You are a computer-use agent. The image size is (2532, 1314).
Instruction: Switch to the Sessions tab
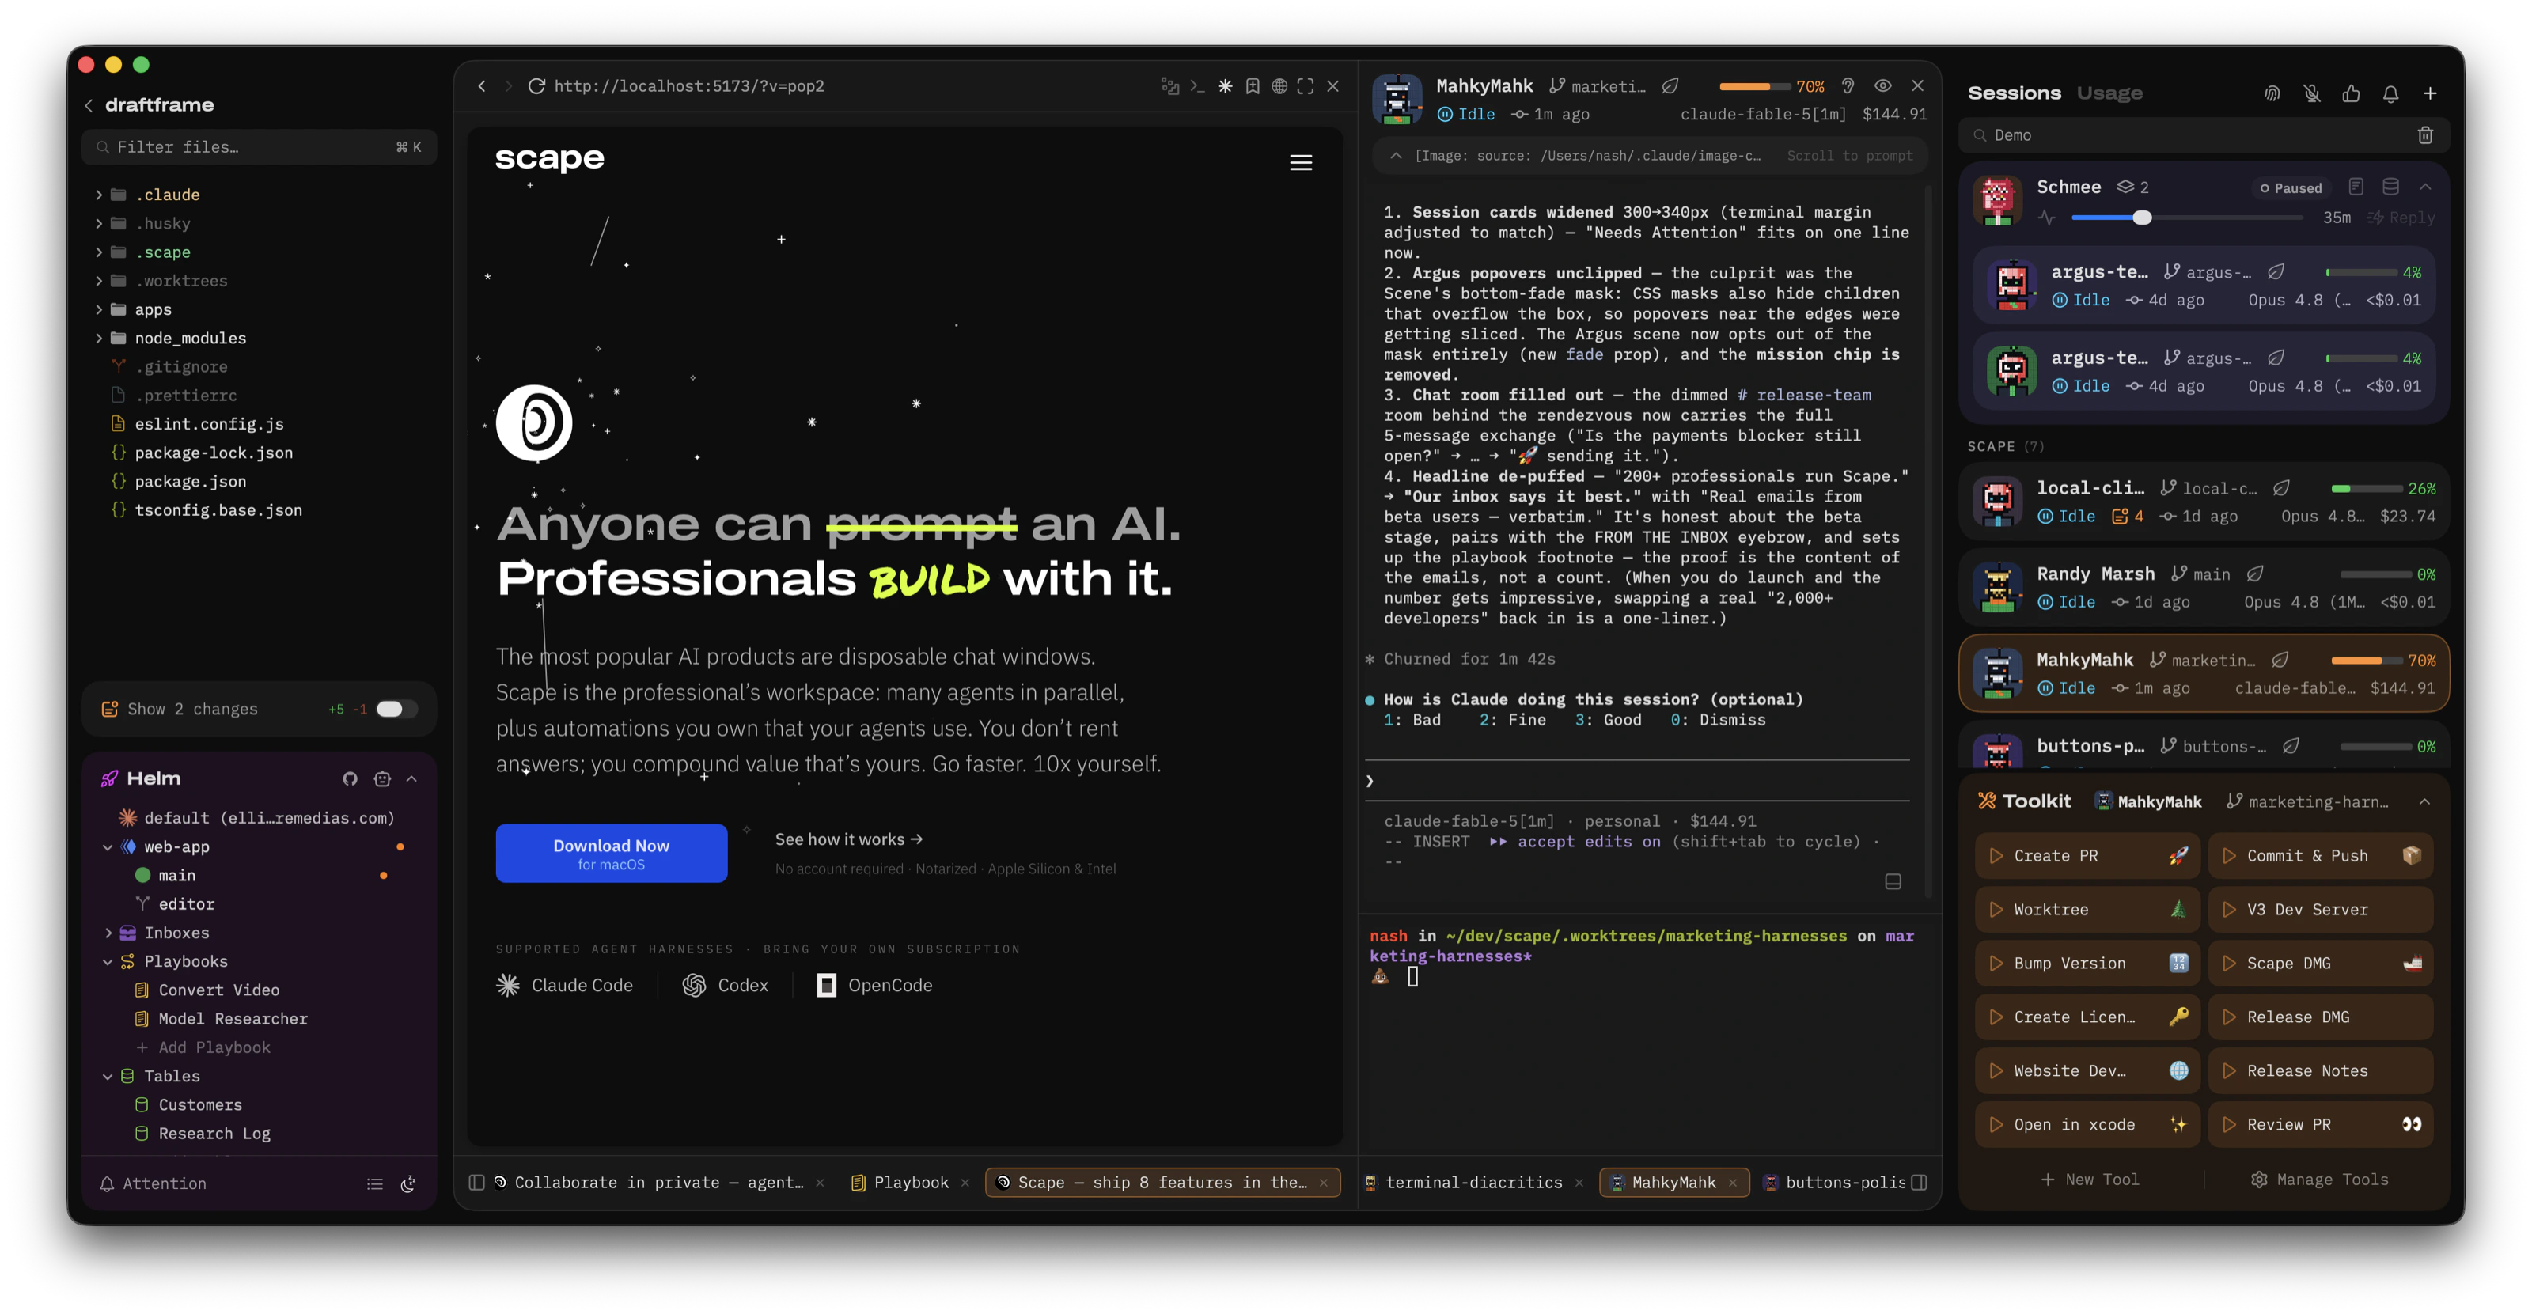[2014, 93]
